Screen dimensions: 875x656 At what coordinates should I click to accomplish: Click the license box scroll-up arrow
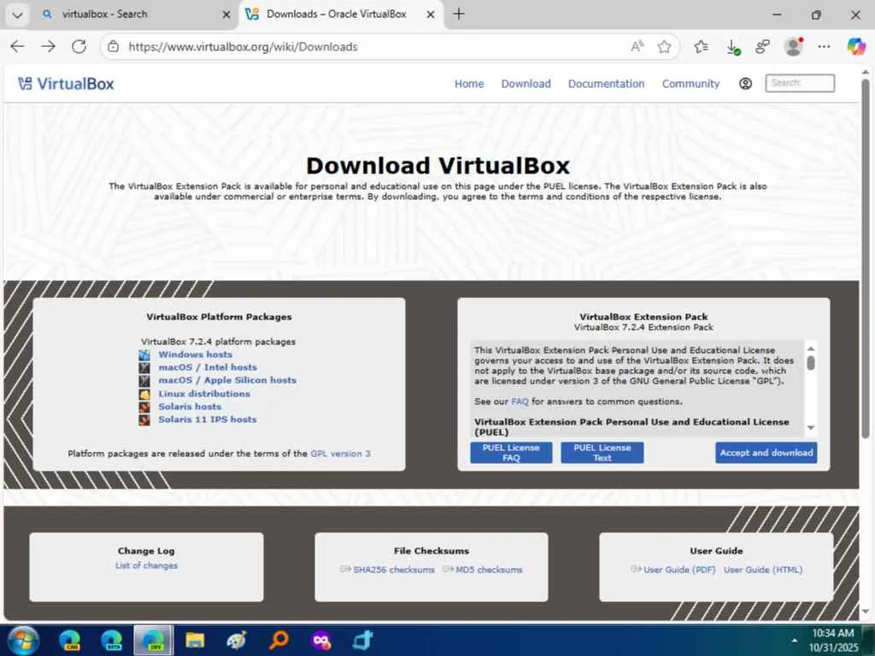tap(811, 348)
